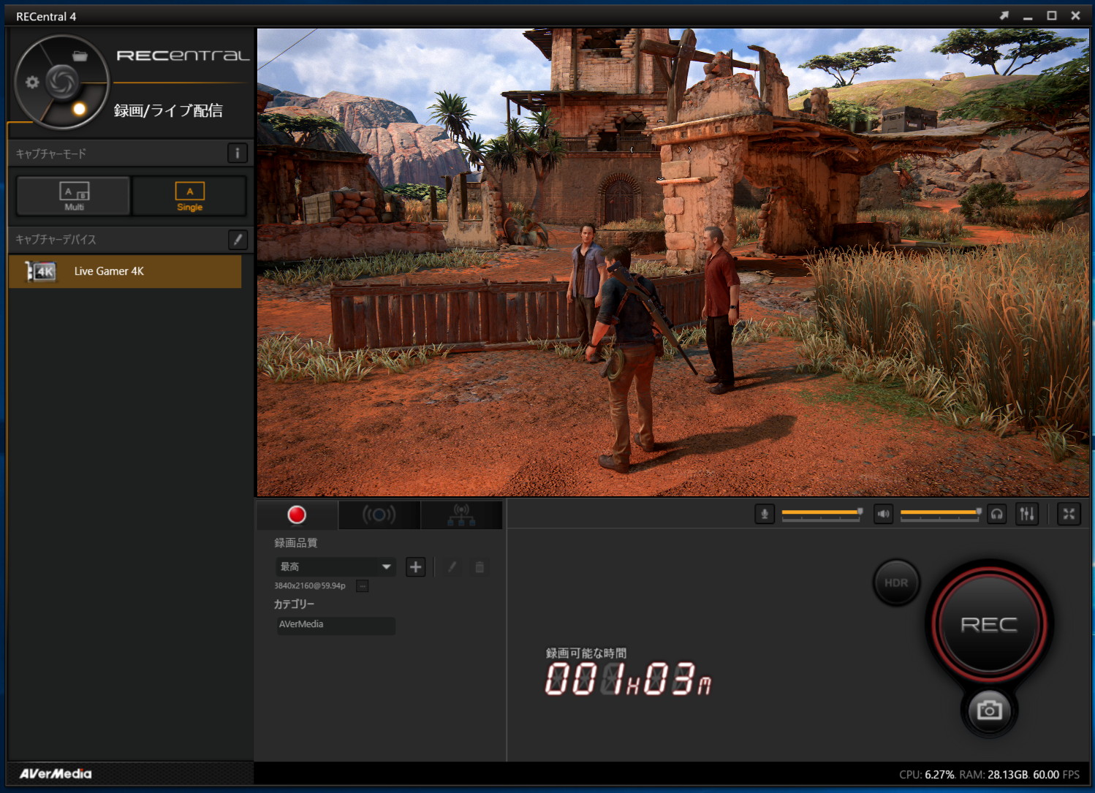Open the file folder icon in the dial
1095x793 pixels.
point(80,56)
